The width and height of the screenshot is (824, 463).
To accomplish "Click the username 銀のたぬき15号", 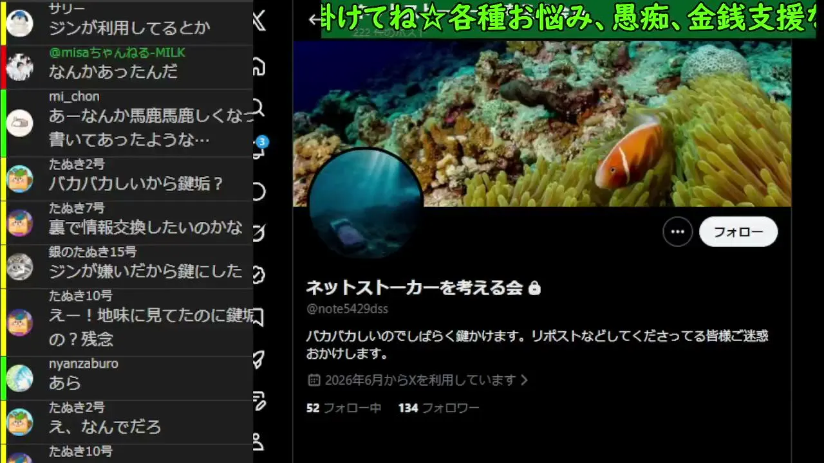I will tap(93, 252).
